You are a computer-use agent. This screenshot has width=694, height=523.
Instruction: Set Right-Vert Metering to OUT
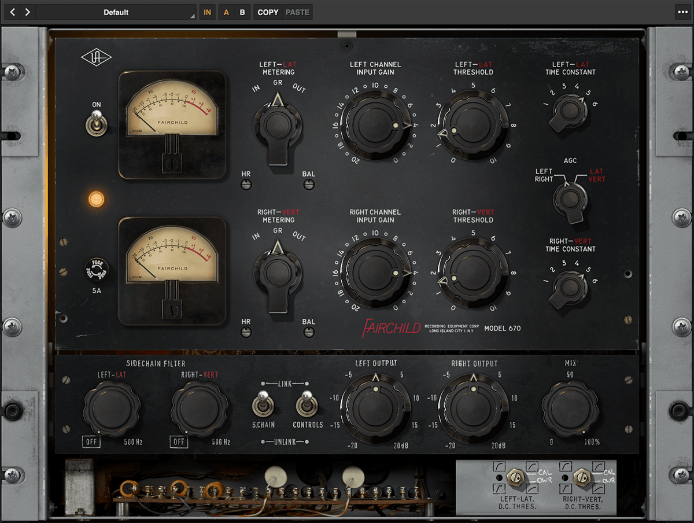click(299, 235)
